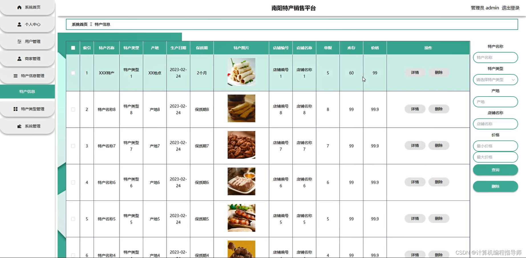Select the 特产信息 submenu item
This screenshot has width=526, height=258.
pos(27,91)
